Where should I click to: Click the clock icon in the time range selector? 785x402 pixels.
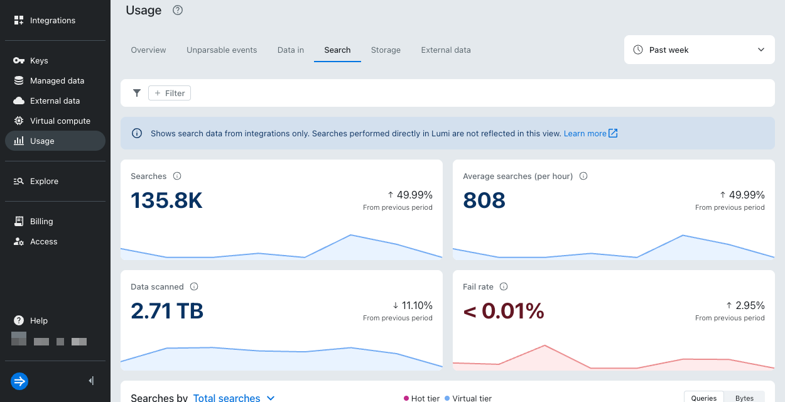click(x=638, y=50)
